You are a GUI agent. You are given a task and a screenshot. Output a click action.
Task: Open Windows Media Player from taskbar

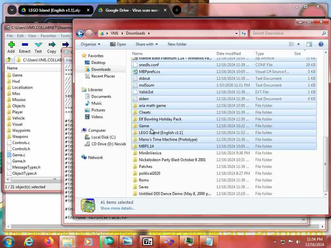(x=88, y=242)
